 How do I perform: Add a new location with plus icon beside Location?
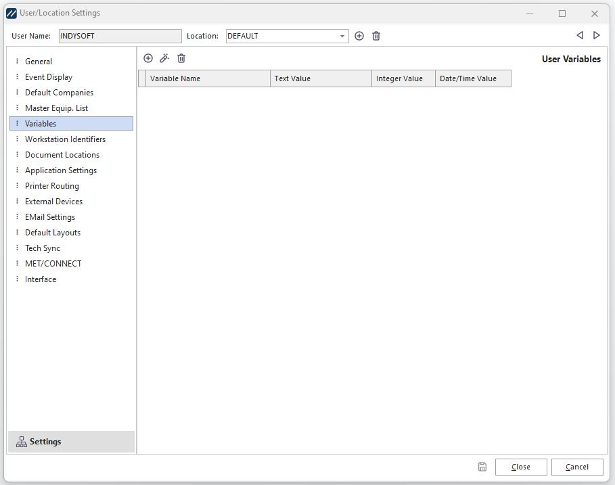click(359, 36)
